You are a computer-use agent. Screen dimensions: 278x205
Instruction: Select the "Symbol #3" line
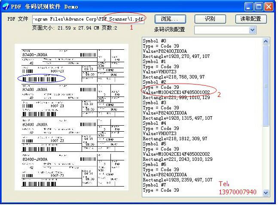pos(154,102)
